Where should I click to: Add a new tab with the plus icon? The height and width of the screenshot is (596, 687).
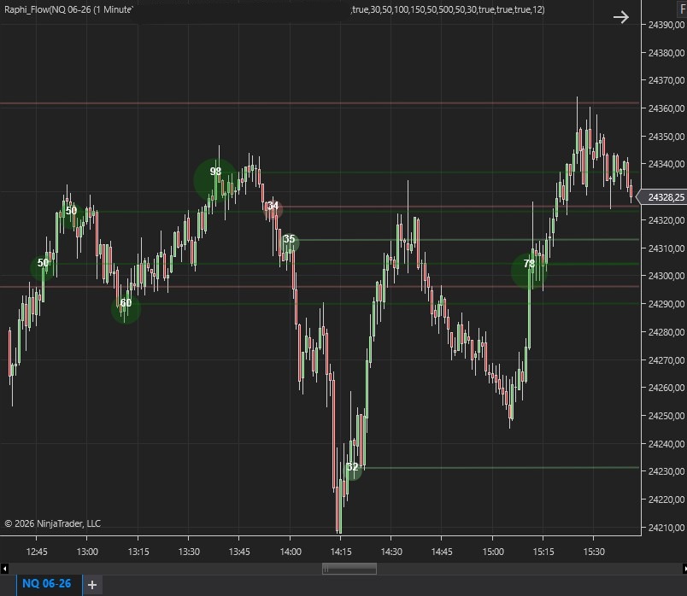(93, 585)
